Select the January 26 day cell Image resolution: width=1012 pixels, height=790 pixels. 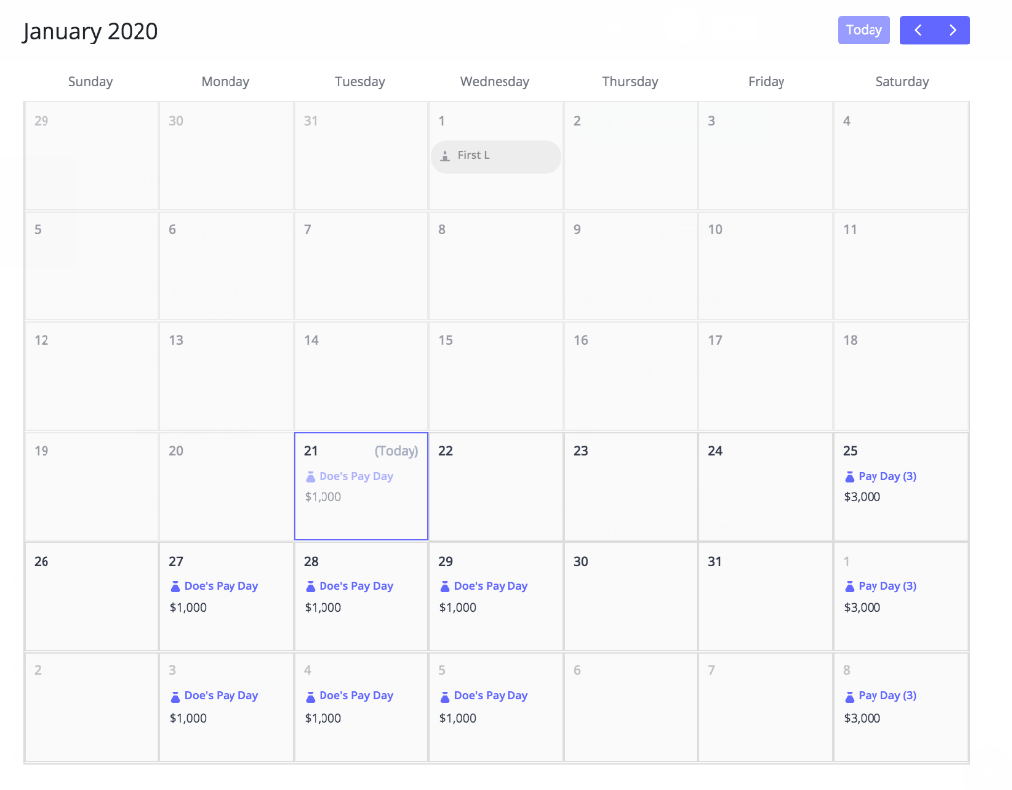(92, 596)
